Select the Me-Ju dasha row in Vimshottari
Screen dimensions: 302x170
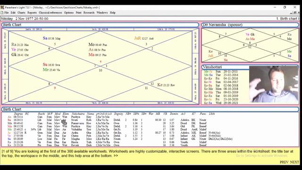point(221,71)
